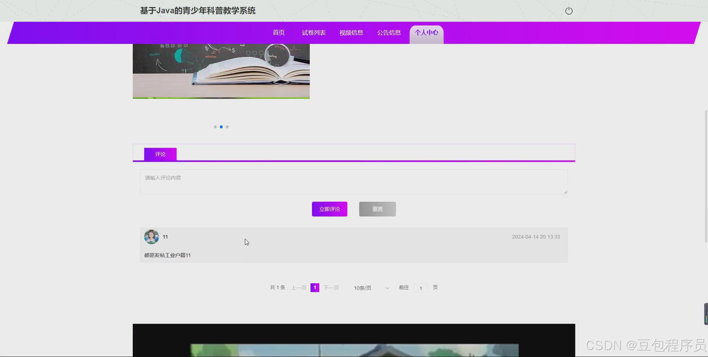The width and height of the screenshot is (708, 357).
Task: Open the 首页 home page
Action: click(278, 32)
